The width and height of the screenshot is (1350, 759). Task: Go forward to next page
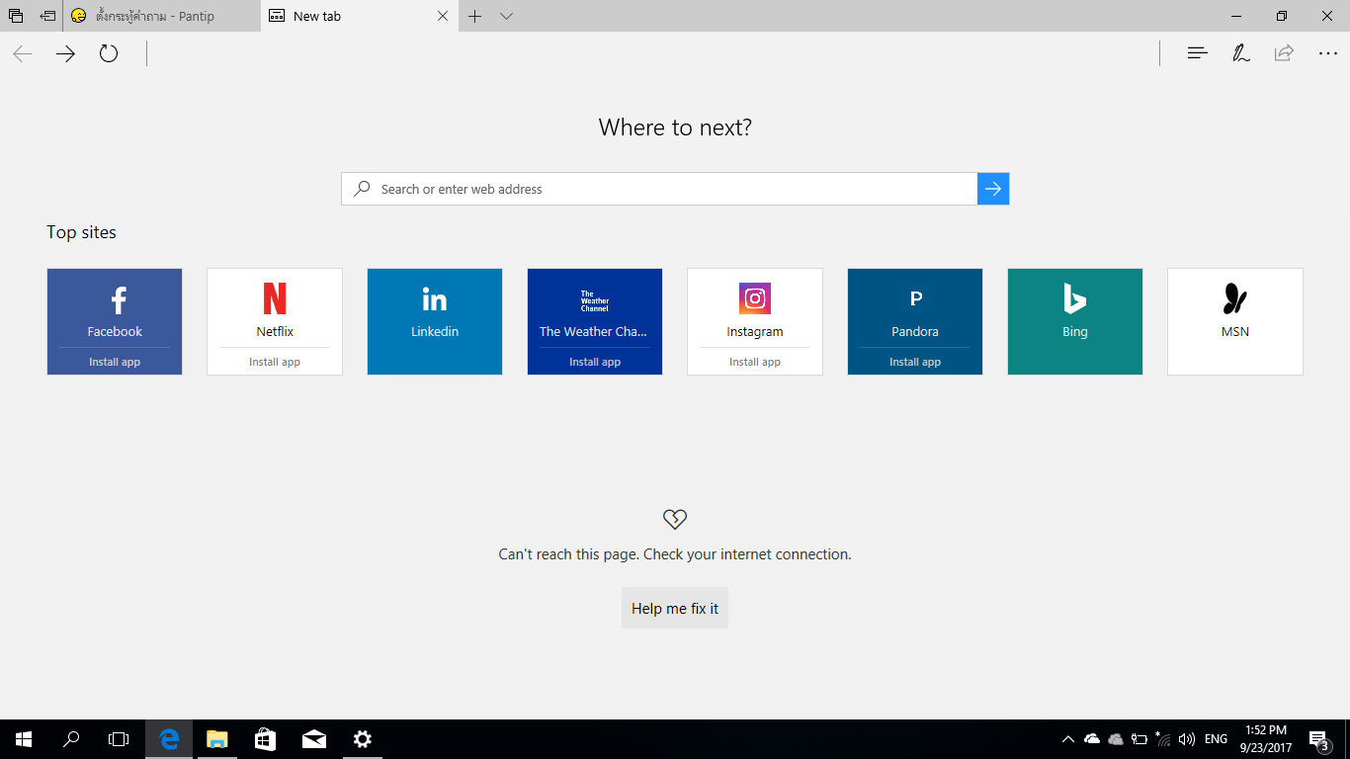point(65,54)
